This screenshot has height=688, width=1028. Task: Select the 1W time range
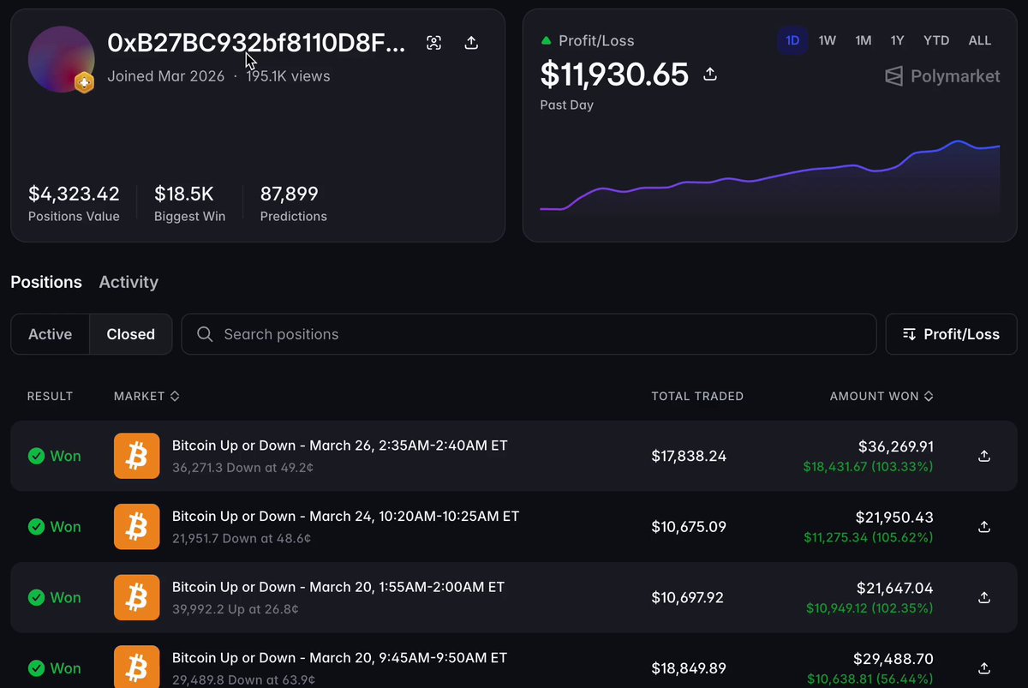pyautogui.click(x=827, y=40)
